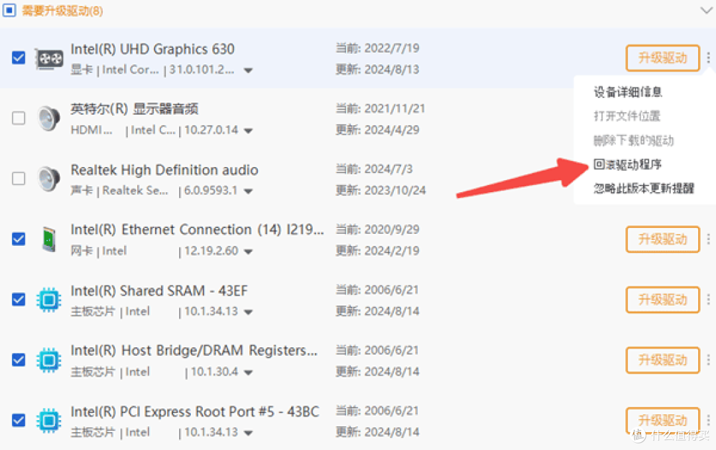The image size is (716, 450).
Task: Click the network card icon for Ethernet Connection
Action: click(x=49, y=239)
